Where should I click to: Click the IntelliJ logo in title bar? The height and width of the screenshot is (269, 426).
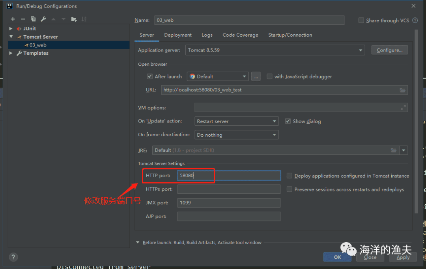click(x=9, y=6)
